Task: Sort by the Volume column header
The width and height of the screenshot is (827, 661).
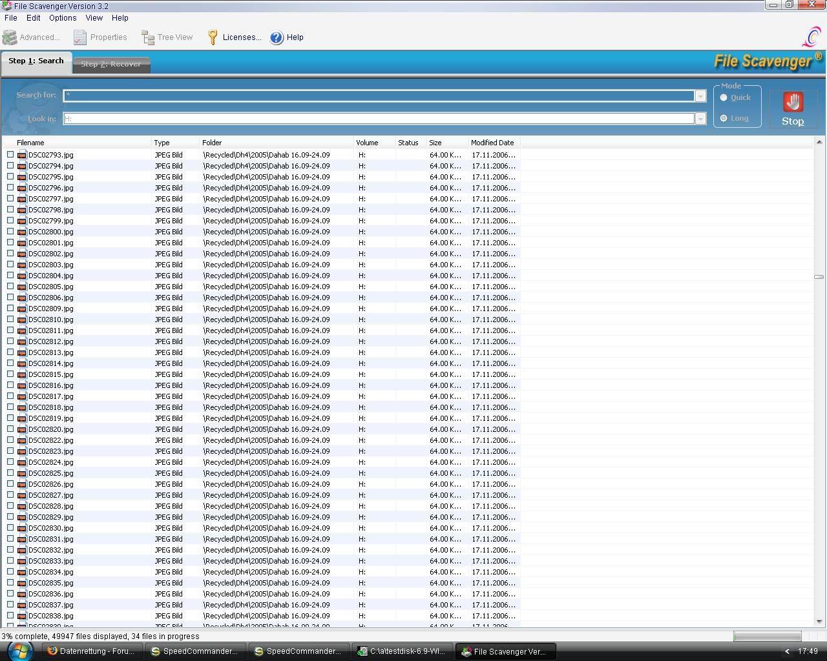Action: [375, 143]
